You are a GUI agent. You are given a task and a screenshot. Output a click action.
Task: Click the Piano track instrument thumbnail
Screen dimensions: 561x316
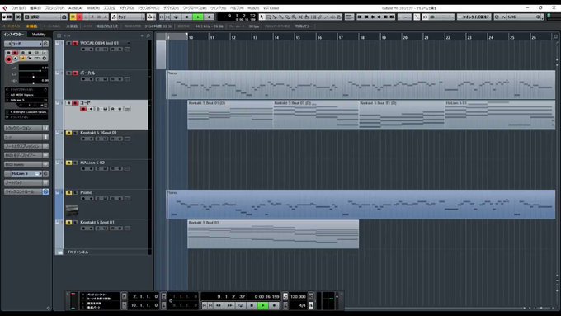pyautogui.click(x=72, y=210)
